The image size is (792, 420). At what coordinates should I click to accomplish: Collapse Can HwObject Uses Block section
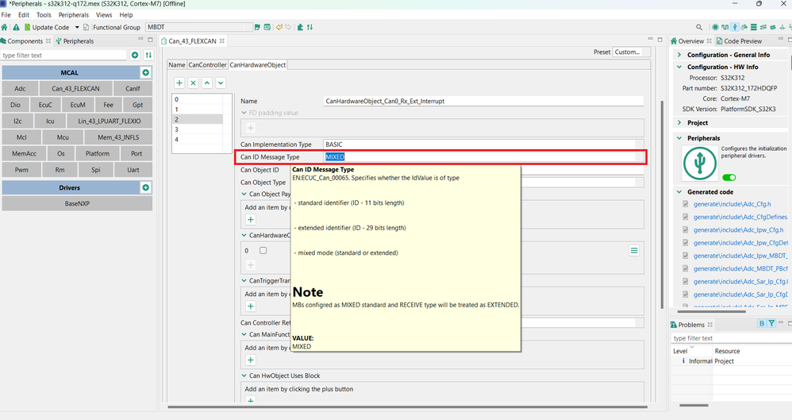pyautogui.click(x=244, y=376)
